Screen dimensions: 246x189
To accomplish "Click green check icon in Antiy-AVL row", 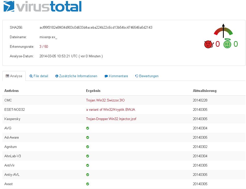I will 87,175.
